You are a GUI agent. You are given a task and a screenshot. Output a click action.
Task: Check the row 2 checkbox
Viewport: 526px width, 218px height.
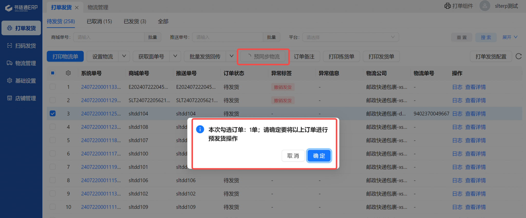53,100
